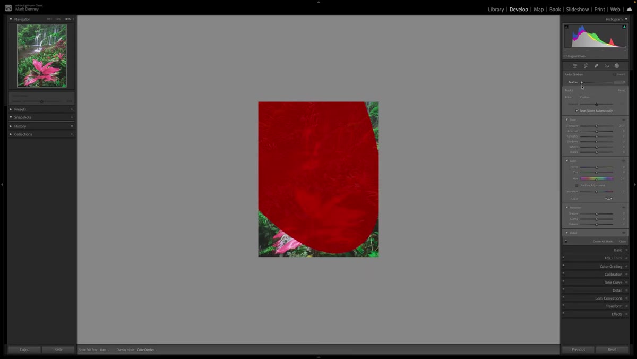Collapse the Navigator panel
Viewport: 637px width, 359px height.
click(11, 19)
